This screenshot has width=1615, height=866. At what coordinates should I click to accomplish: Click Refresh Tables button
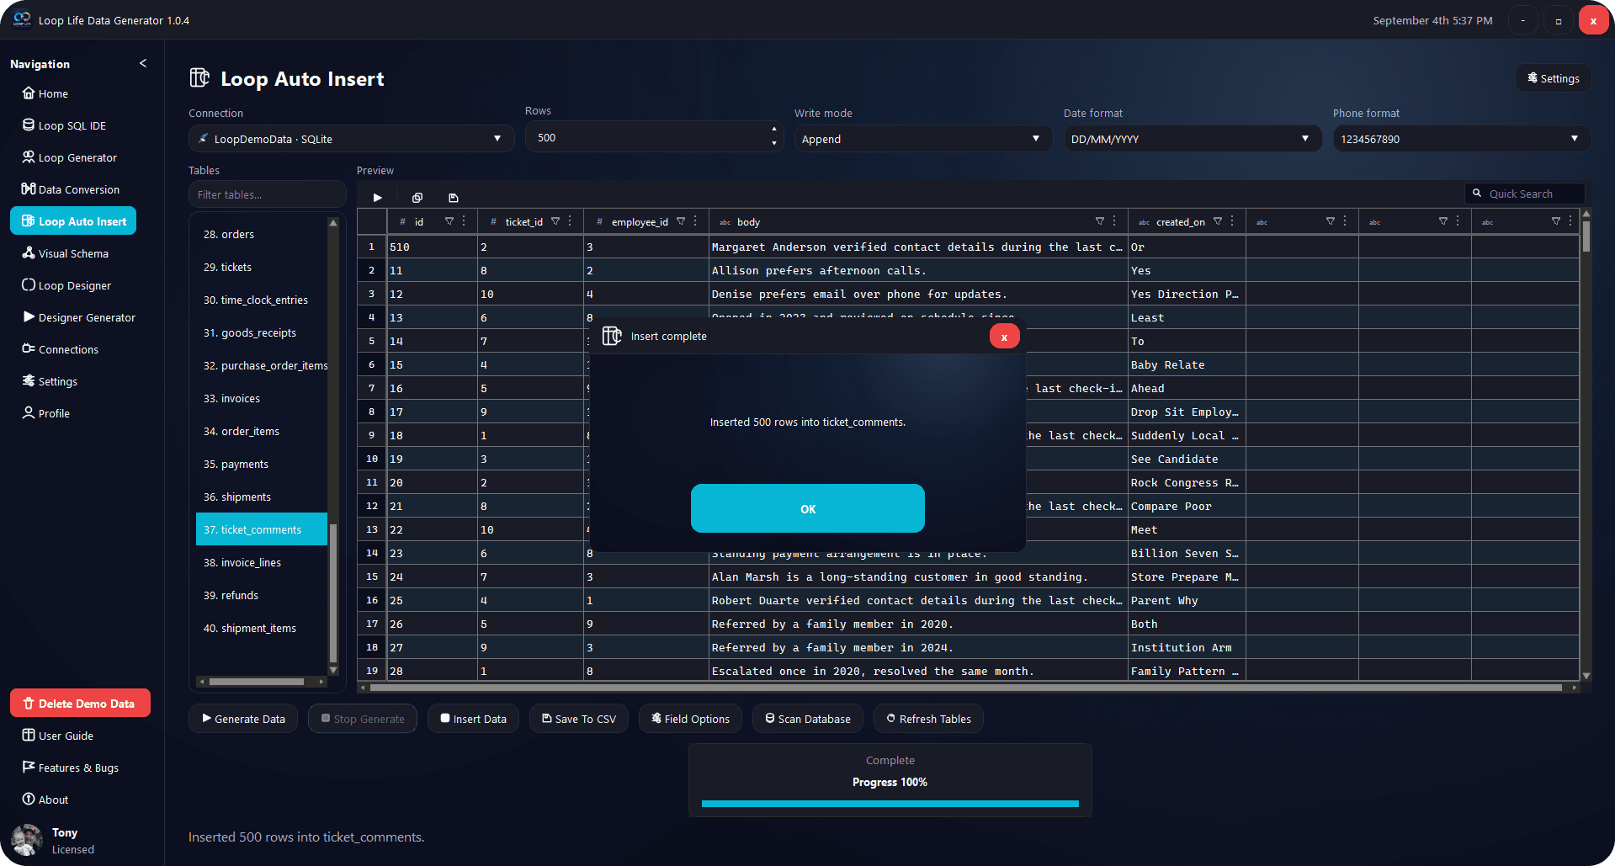(x=929, y=719)
